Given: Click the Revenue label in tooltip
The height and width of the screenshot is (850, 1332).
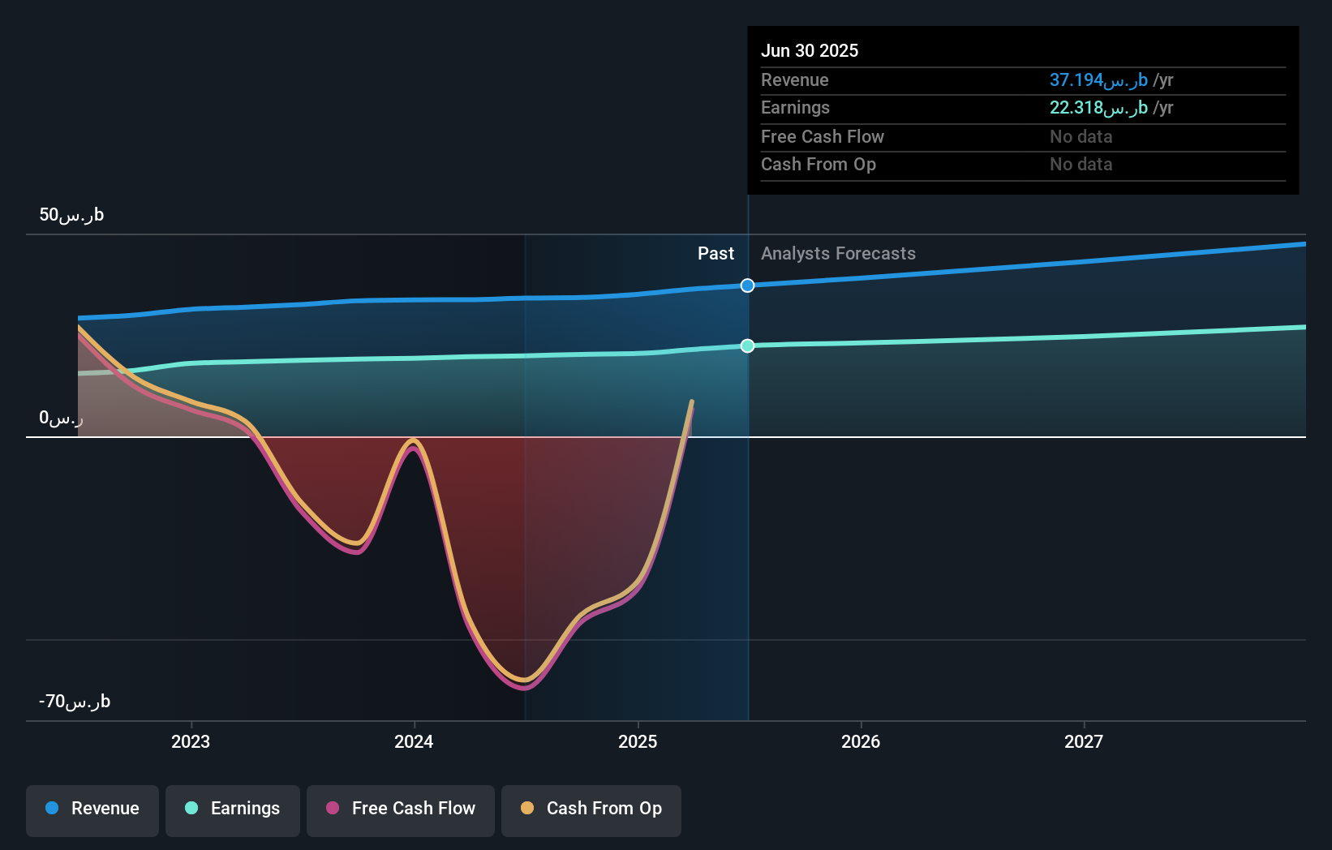Looking at the screenshot, I should point(795,80).
